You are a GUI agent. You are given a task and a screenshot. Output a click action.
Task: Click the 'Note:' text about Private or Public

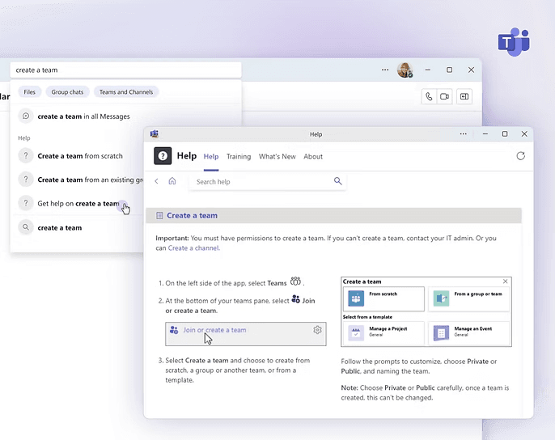click(350, 387)
